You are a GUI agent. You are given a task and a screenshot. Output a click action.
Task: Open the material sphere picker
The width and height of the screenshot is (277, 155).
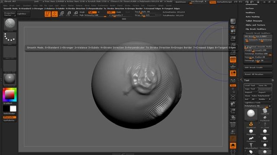click(10, 79)
